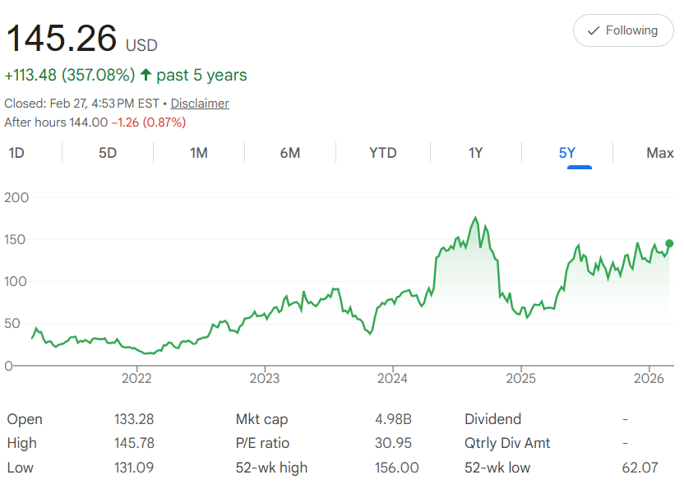Show the 1M chart range

point(198,153)
